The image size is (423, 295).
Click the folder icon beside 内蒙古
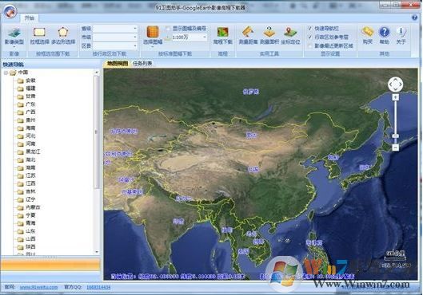[21, 207]
